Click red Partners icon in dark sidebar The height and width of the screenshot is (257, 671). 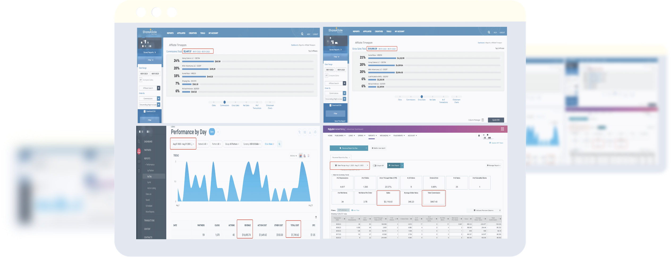tap(139, 151)
